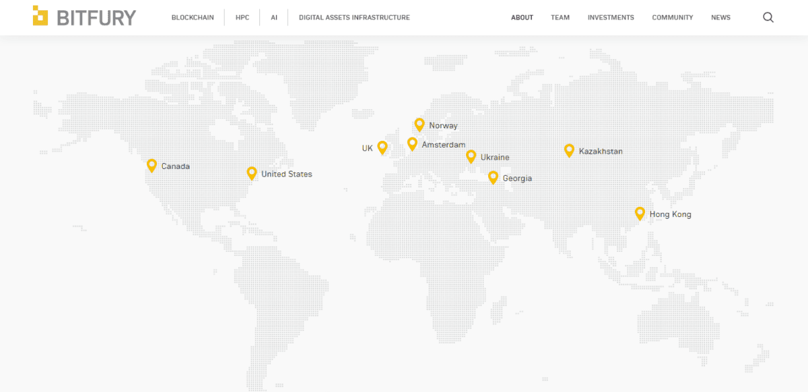Open the AI menu item
The width and height of the screenshot is (808, 392).
[274, 18]
